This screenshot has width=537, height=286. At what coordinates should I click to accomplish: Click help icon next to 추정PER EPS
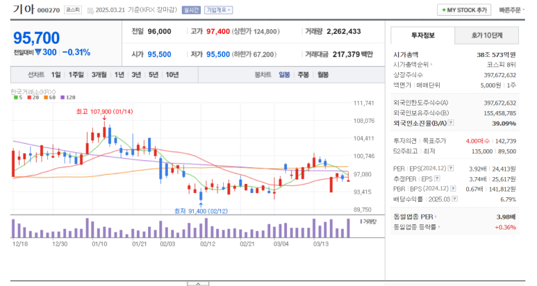point(437,178)
